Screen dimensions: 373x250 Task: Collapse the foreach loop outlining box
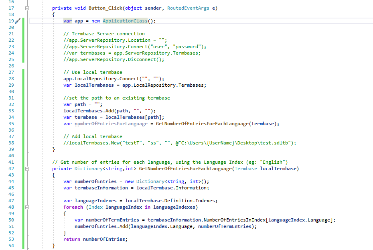tap(27, 207)
